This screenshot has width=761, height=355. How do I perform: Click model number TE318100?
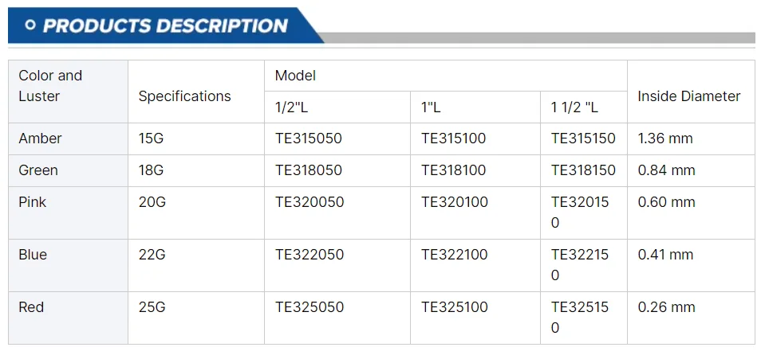454,170
